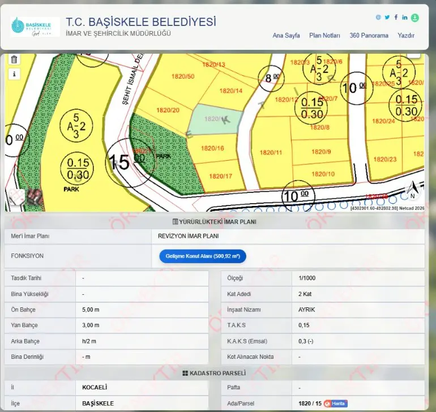Click the 8.00 road width circle

click(271, 78)
